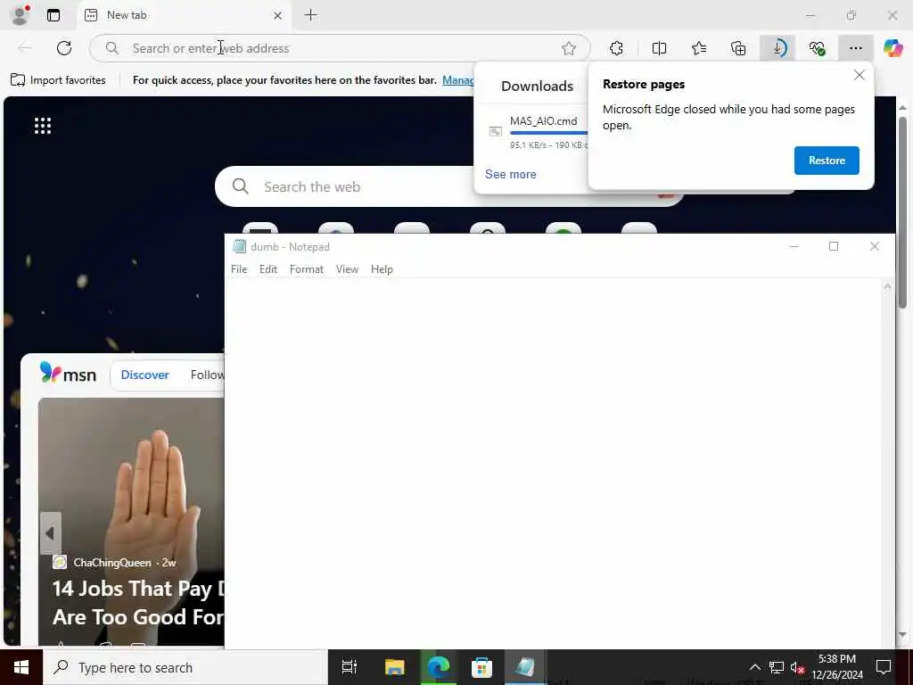
Task: Show hidden system tray icons
Action: [x=754, y=667]
